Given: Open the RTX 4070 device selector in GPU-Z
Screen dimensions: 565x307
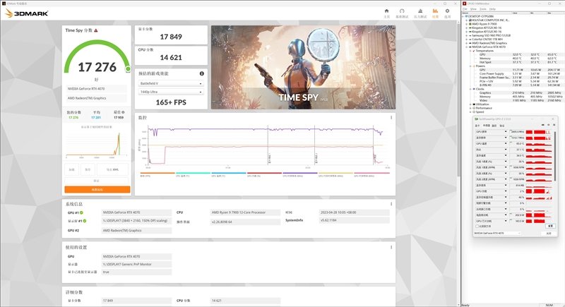Looking at the screenshot, I should point(497,233).
